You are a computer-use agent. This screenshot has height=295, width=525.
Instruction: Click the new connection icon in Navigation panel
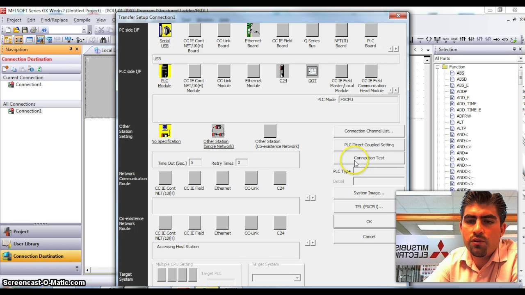tap(6, 69)
